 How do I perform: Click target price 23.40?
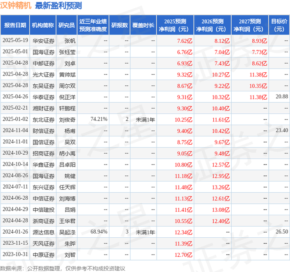tap(282, 130)
